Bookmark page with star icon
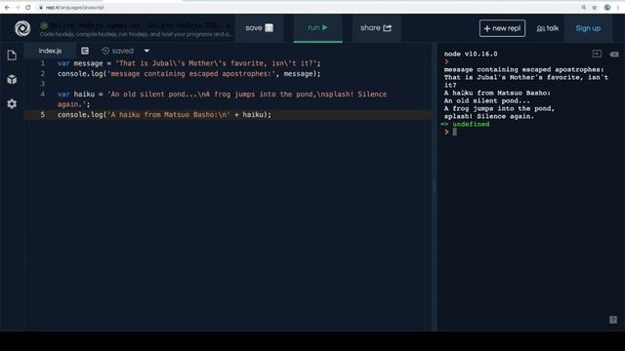Image resolution: width=625 pixels, height=351 pixels. (x=595, y=7)
